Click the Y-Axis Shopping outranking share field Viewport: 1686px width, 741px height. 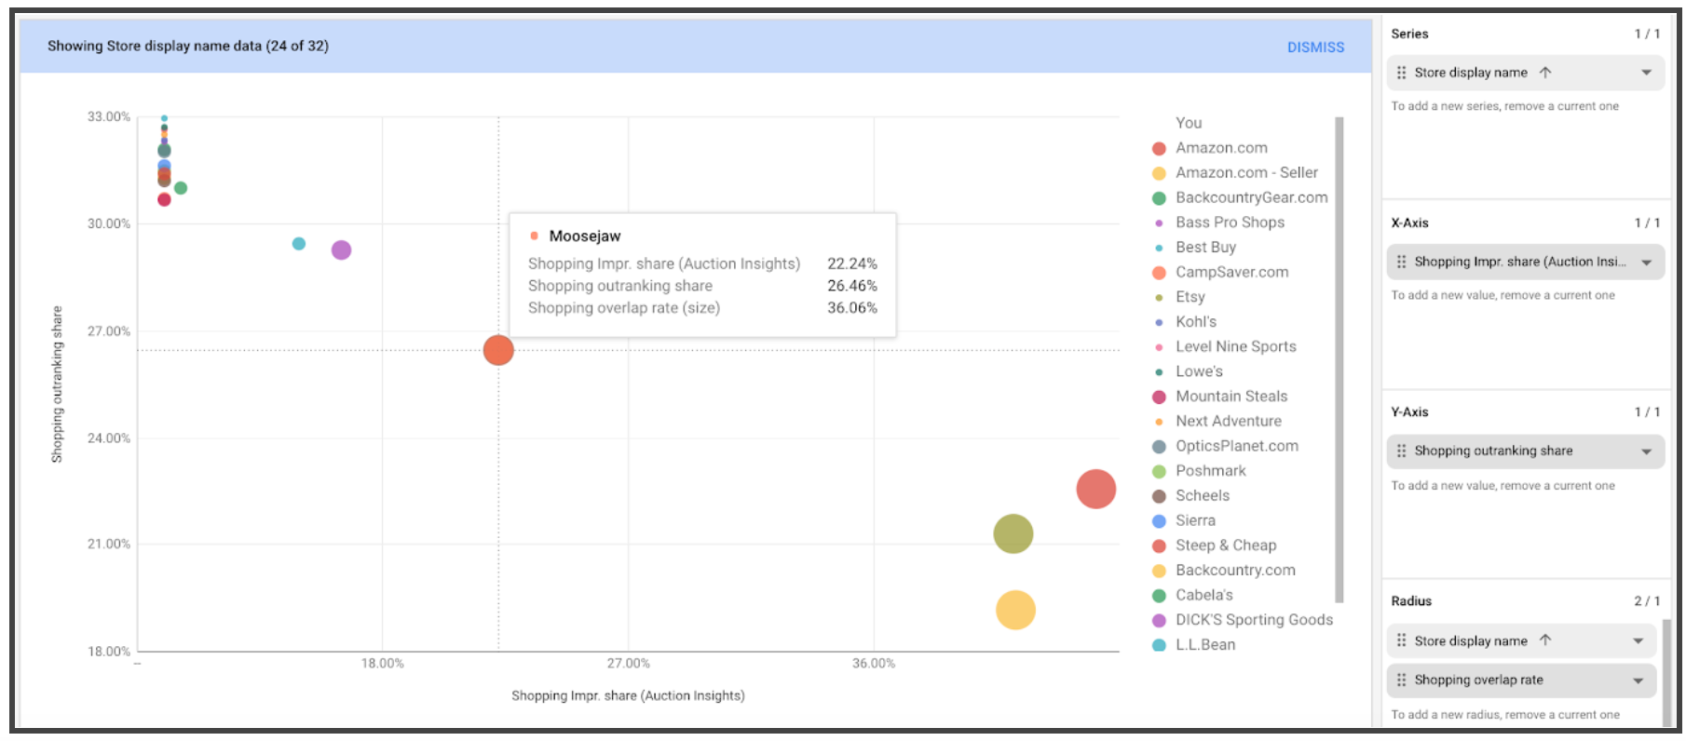coord(1526,451)
